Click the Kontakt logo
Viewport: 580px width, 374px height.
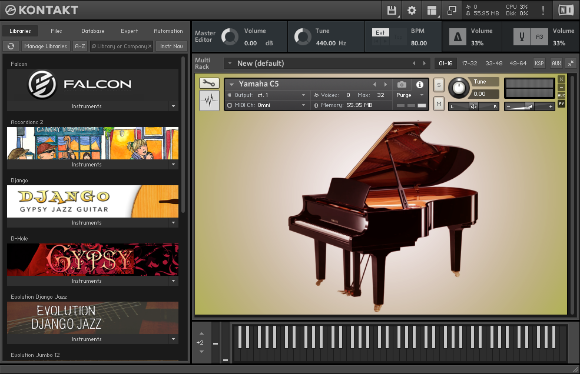coord(42,10)
